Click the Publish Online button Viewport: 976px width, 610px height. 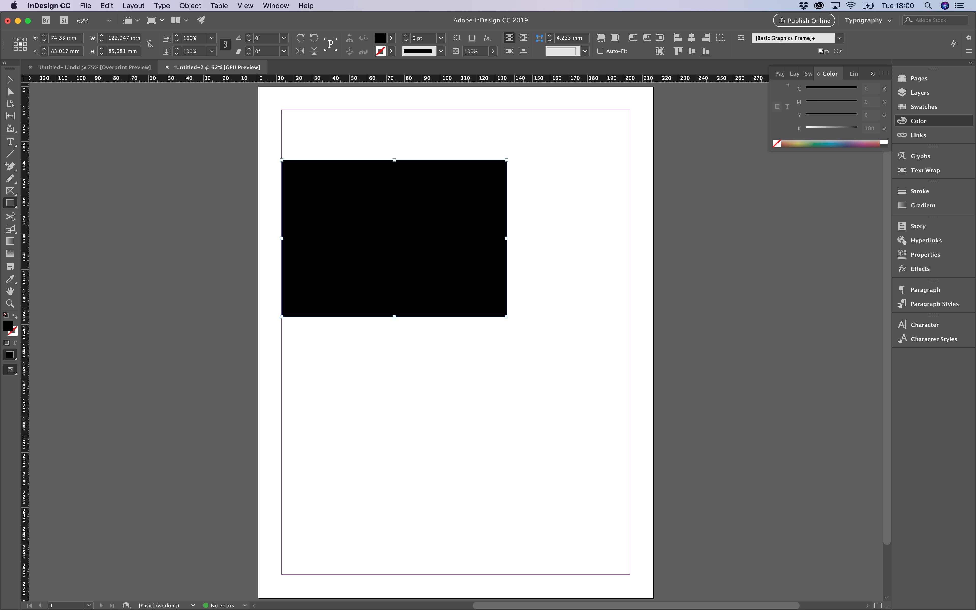click(x=804, y=20)
